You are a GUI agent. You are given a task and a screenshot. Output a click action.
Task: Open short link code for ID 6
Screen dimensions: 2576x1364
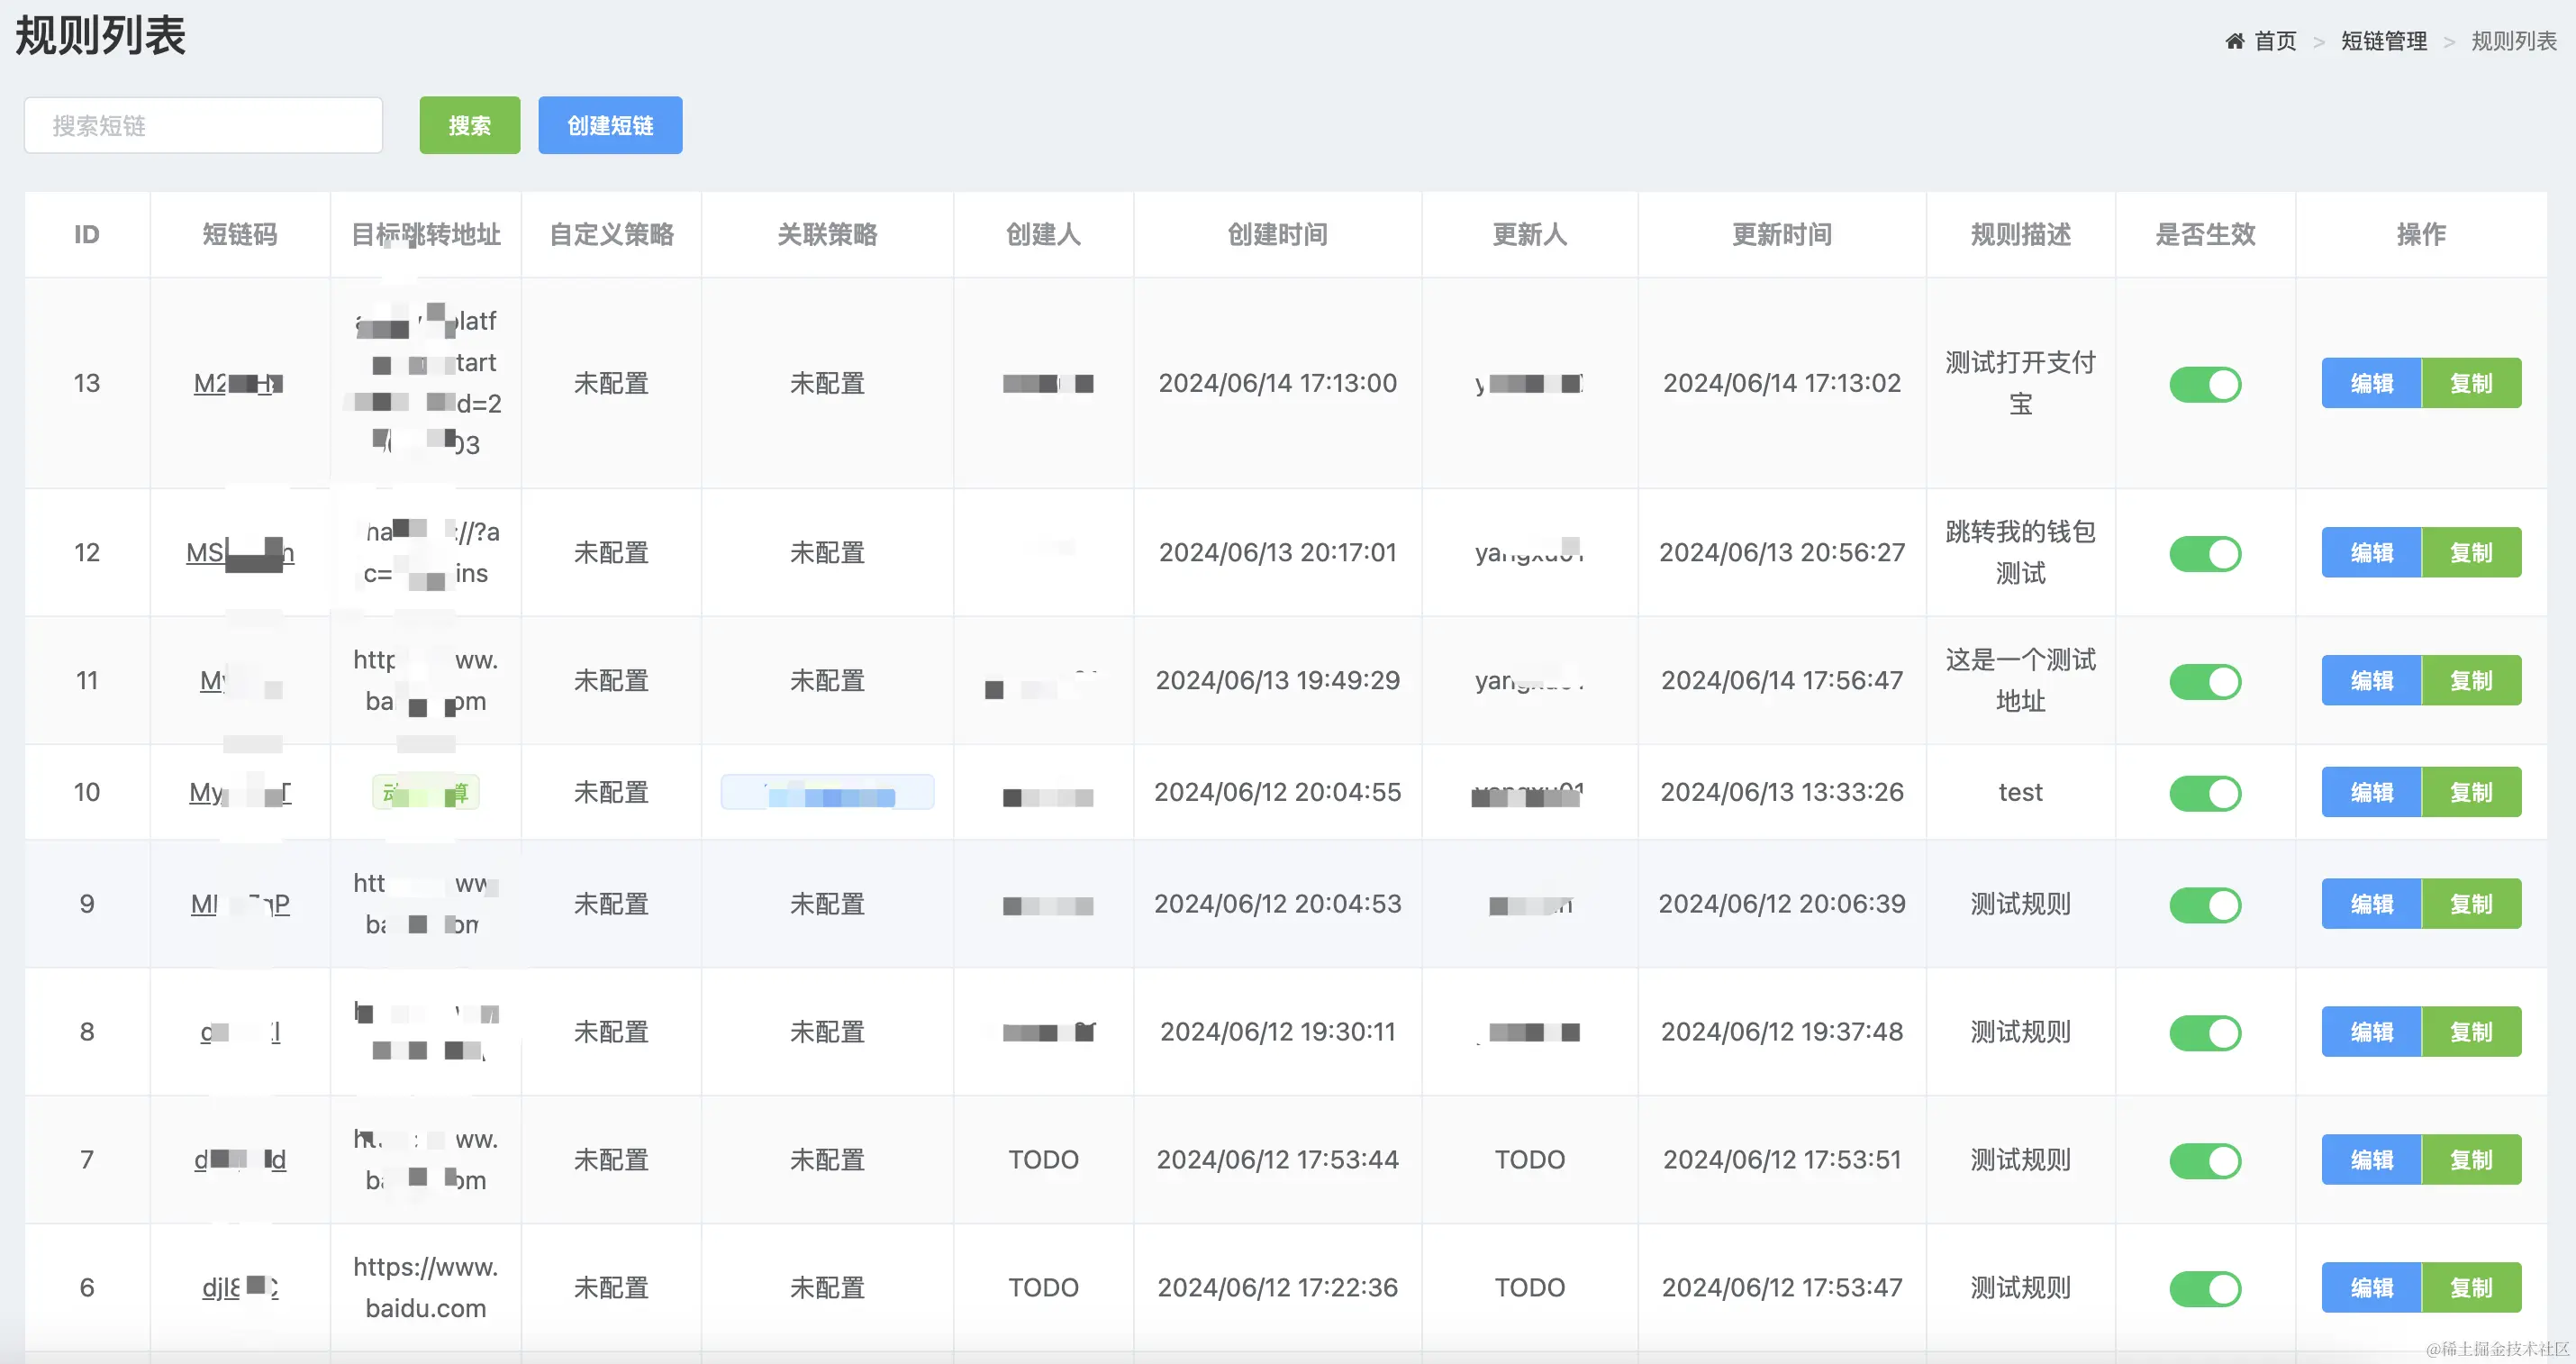coord(239,1287)
